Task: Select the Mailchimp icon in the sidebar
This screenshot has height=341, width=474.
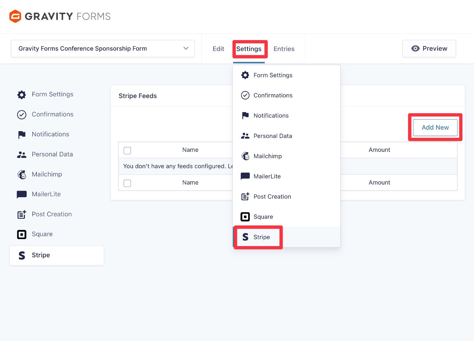Action: (21, 174)
